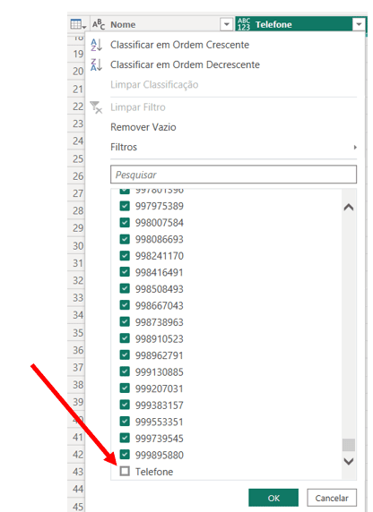Click the Telefone column header text
This screenshot has width=373, height=512.
pyautogui.click(x=273, y=24)
